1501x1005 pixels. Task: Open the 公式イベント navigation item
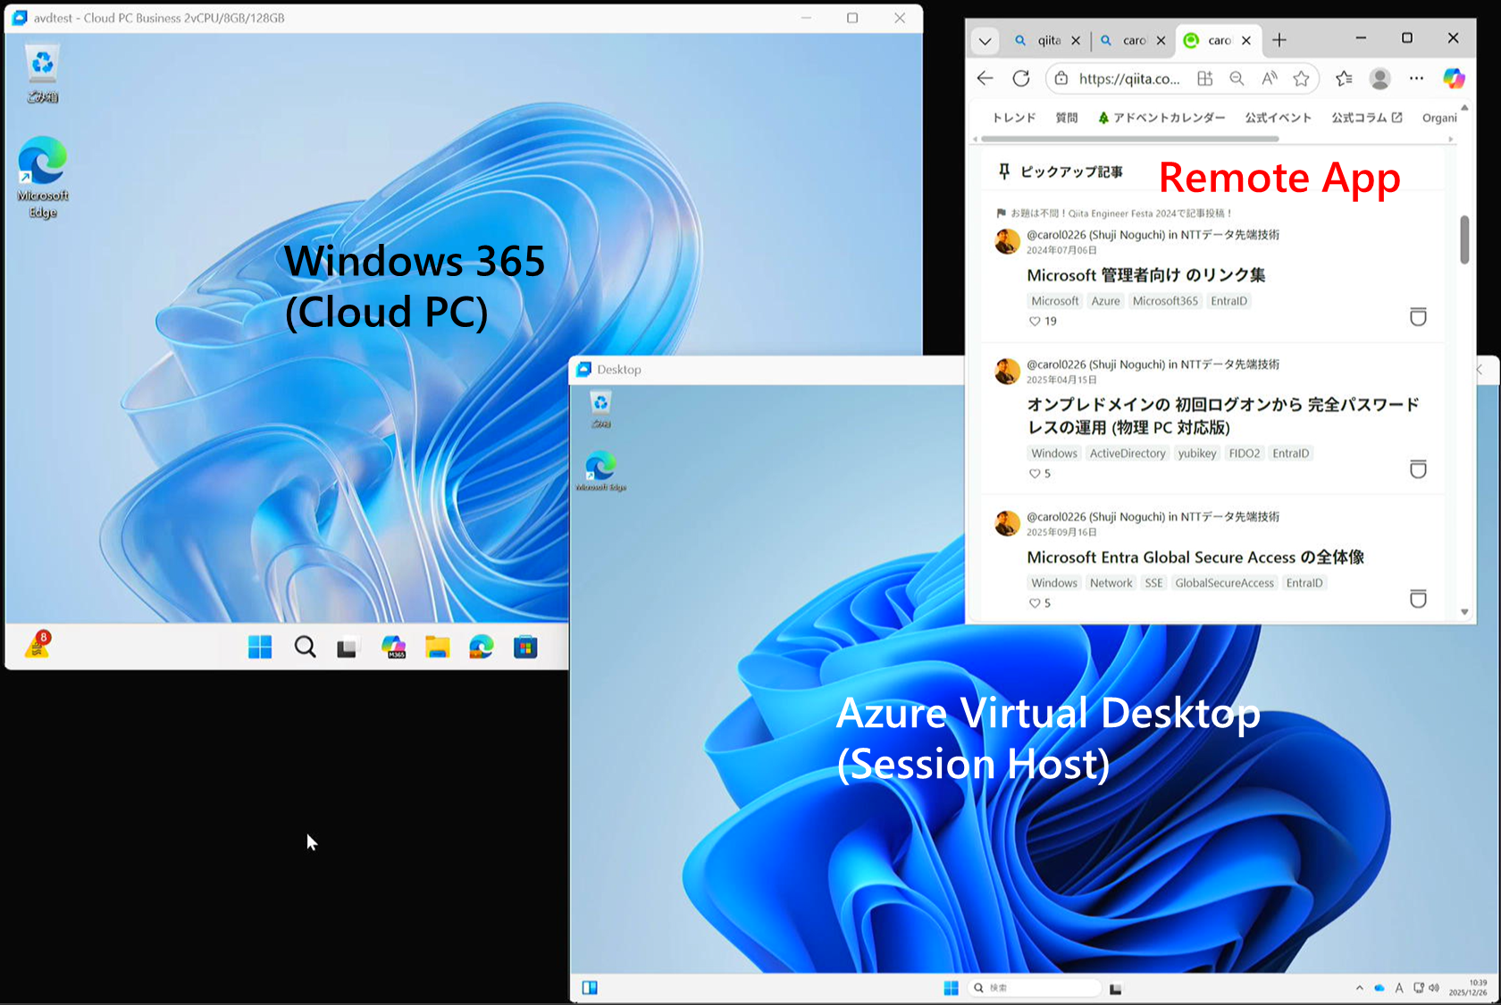coord(1279,118)
